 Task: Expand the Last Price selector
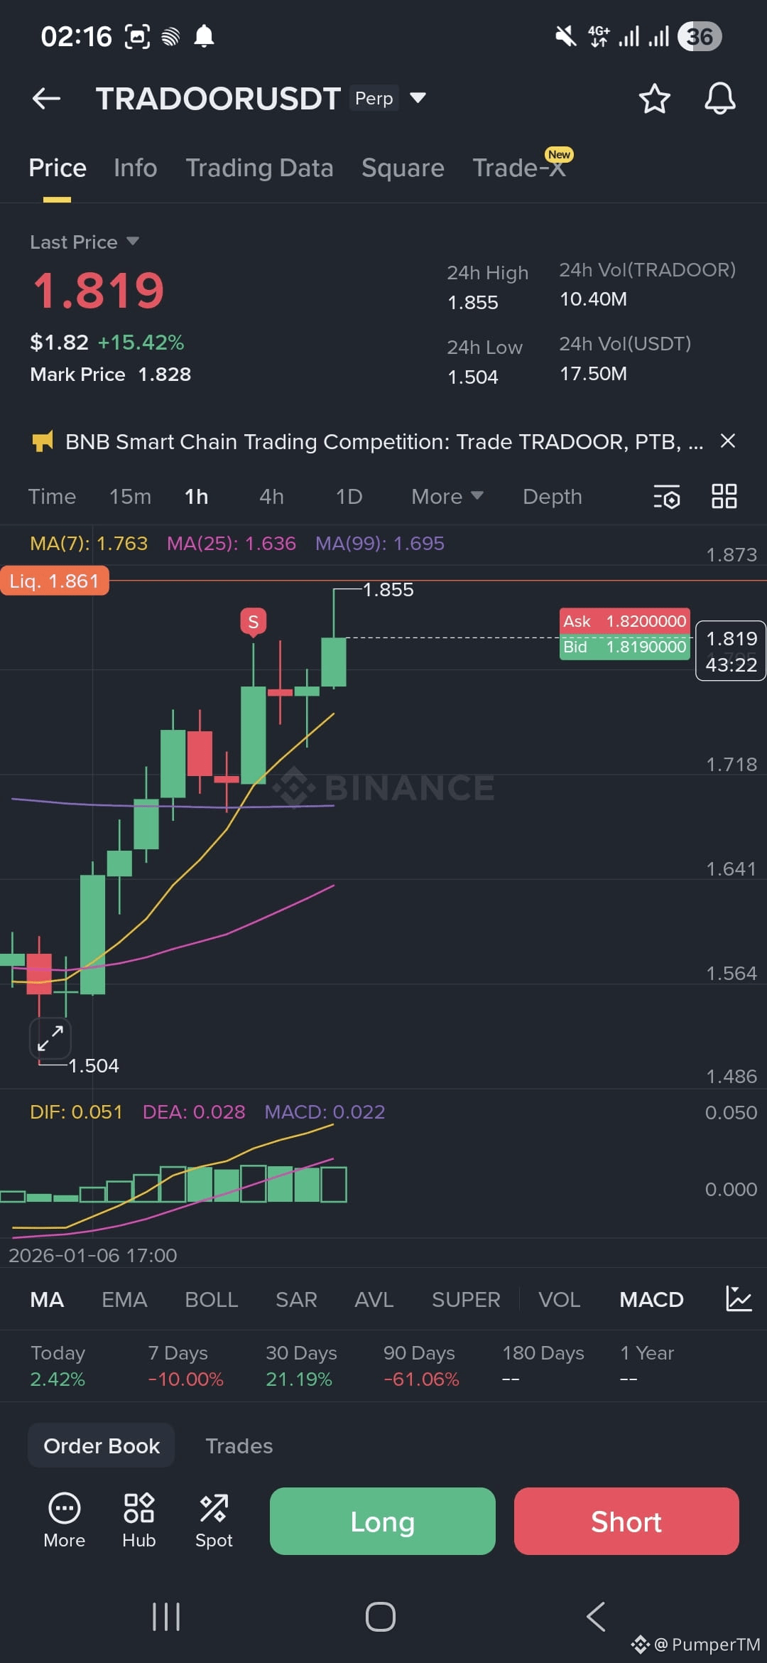click(x=84, y=242)
